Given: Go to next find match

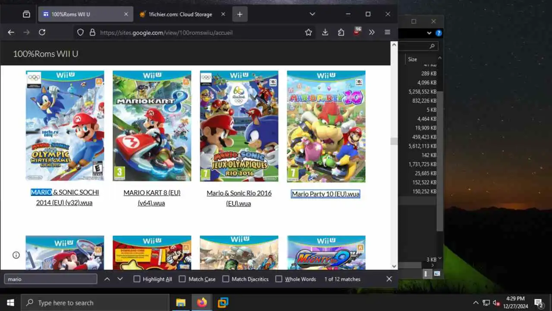Looking at the screenshot, I should pos(120,279).
